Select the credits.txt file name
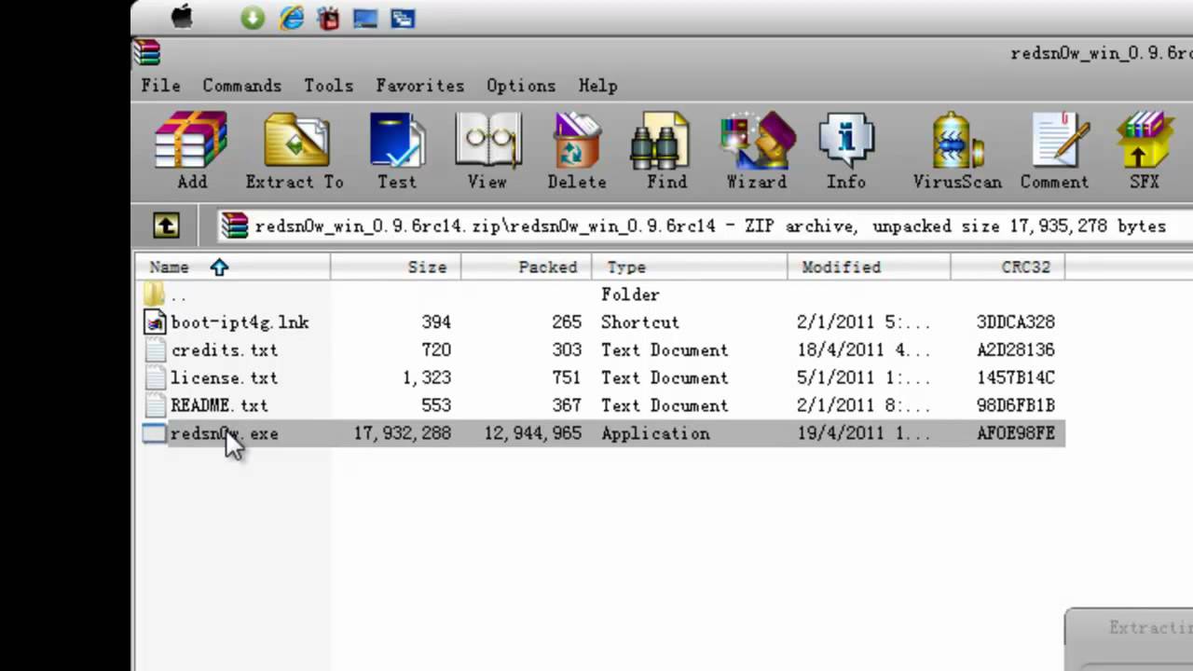The height and width of the screenshot is (671, 1193). click(x=225, y=350)
